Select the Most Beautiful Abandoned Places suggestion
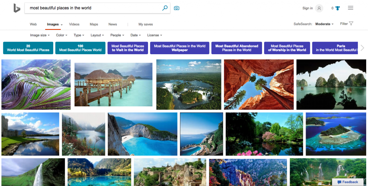 [236, 48]
